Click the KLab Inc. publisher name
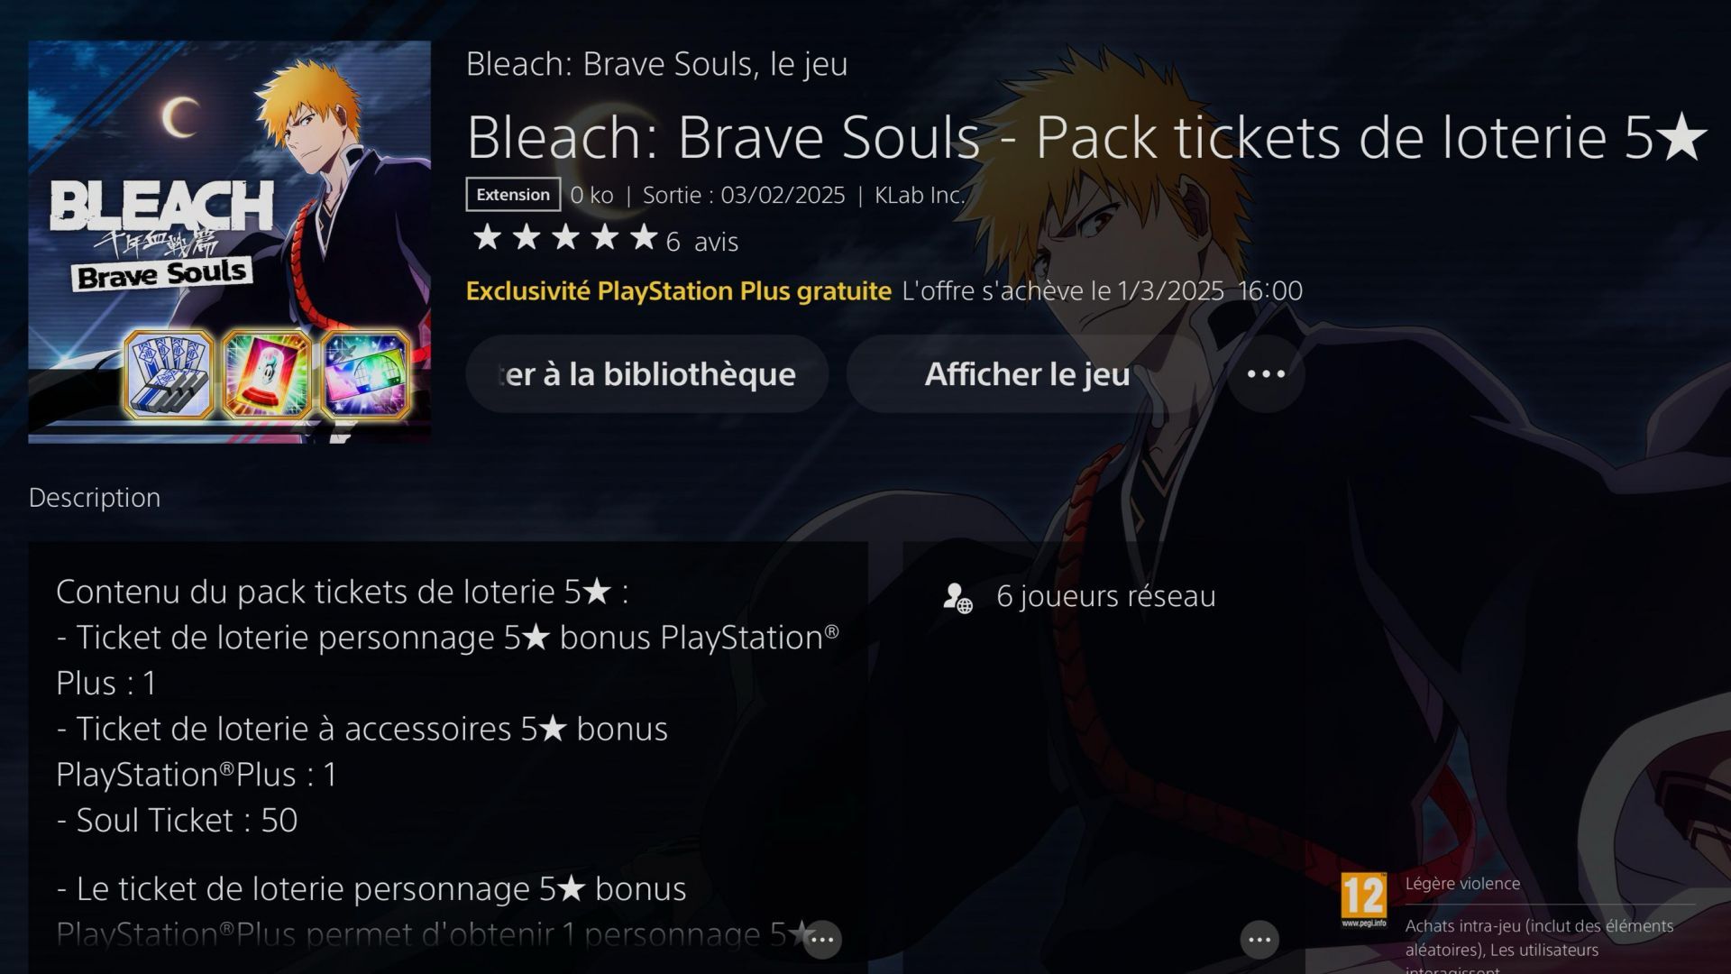Screen dimensions: 1731x974 pos(920,195)
